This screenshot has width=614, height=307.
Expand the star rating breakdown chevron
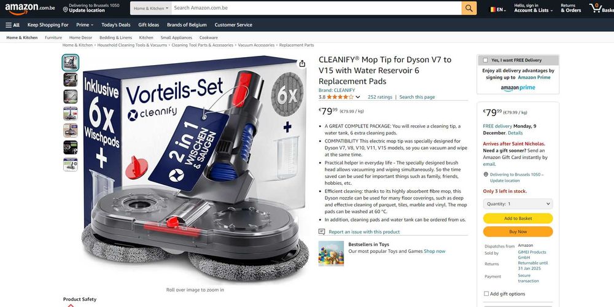(357, 97)
